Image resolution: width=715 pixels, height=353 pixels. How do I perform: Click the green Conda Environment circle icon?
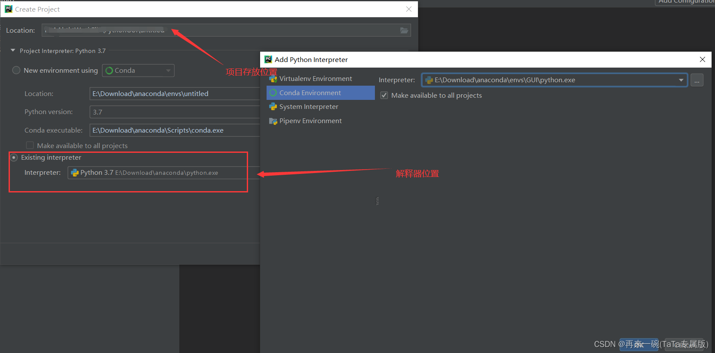(x=273, y=93)
